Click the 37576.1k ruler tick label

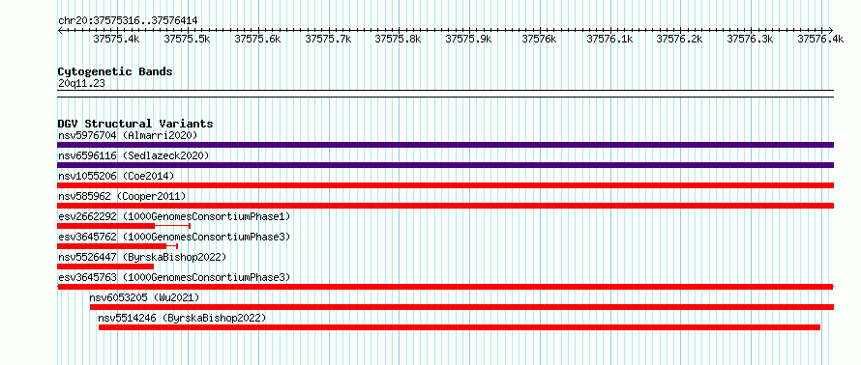(x=609, y=39)
